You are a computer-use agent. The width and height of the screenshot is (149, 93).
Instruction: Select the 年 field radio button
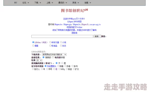pyautogui.click(x=42, y=69)
